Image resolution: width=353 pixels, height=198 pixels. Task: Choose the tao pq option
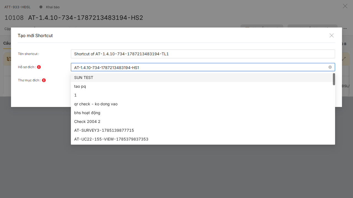tap(202, 86)
